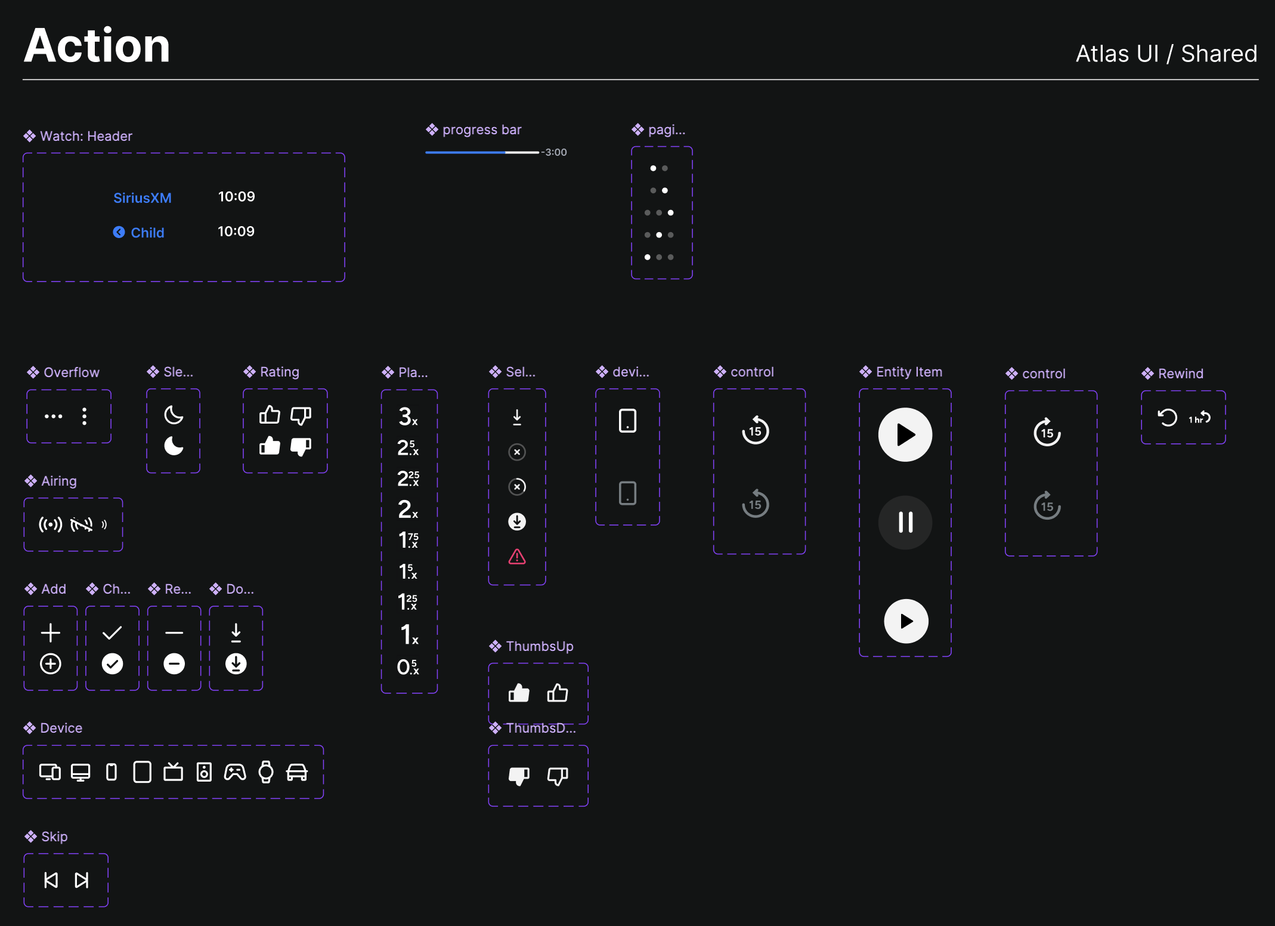The image size is (1275, 926).
Task: Click the skip to previous icon
Action: click(51, 880)
